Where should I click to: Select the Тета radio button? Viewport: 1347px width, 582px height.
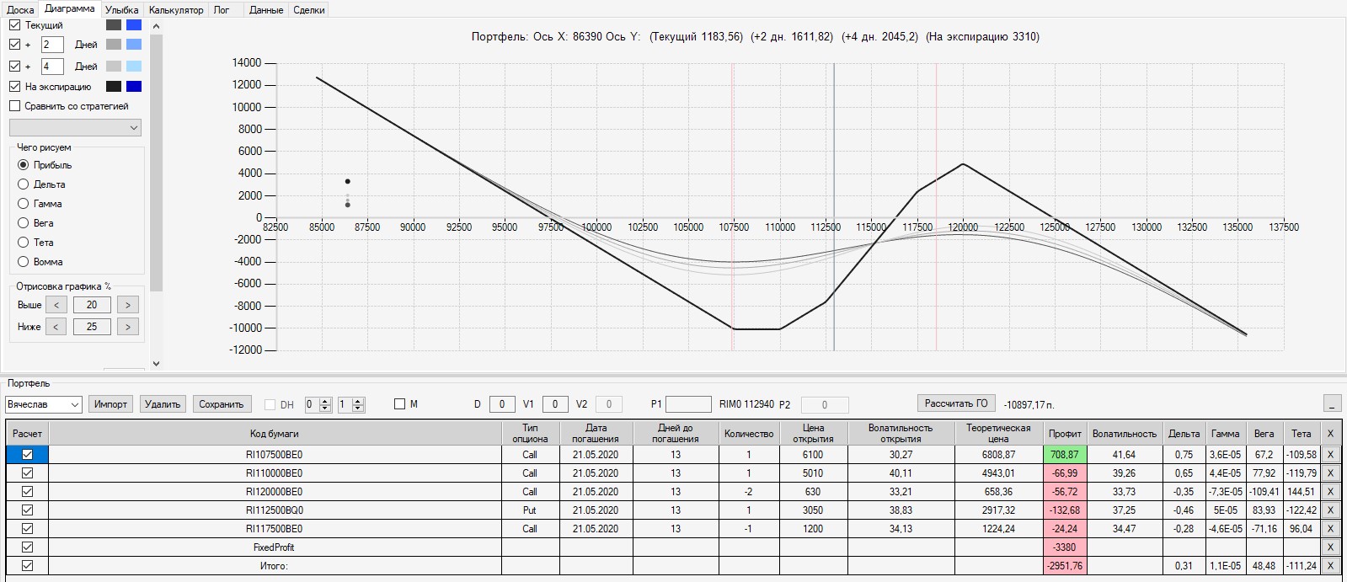point(24,243)
